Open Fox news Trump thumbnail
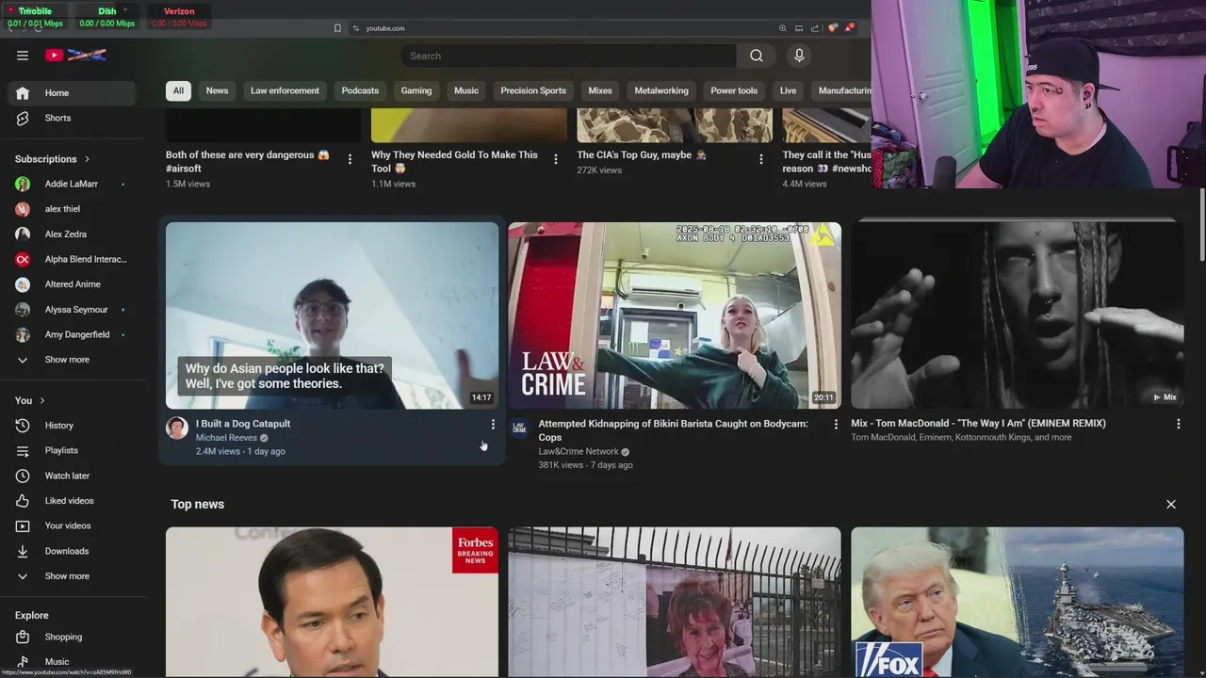Image resolution: width=1206 pixels, height=678 pixels. click(1018, 603)
